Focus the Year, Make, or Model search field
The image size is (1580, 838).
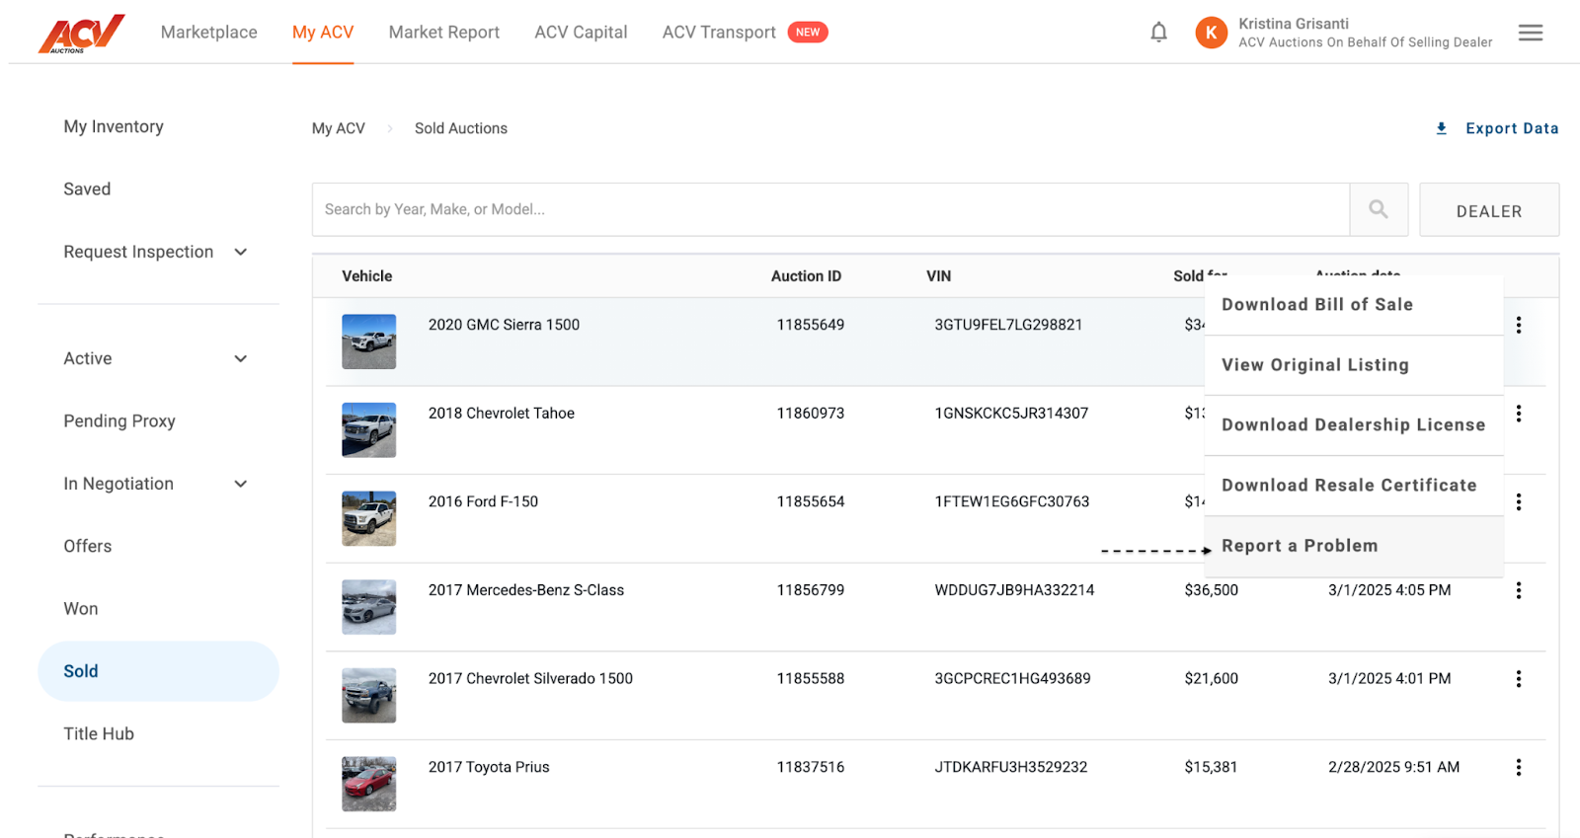coord(830,209)
